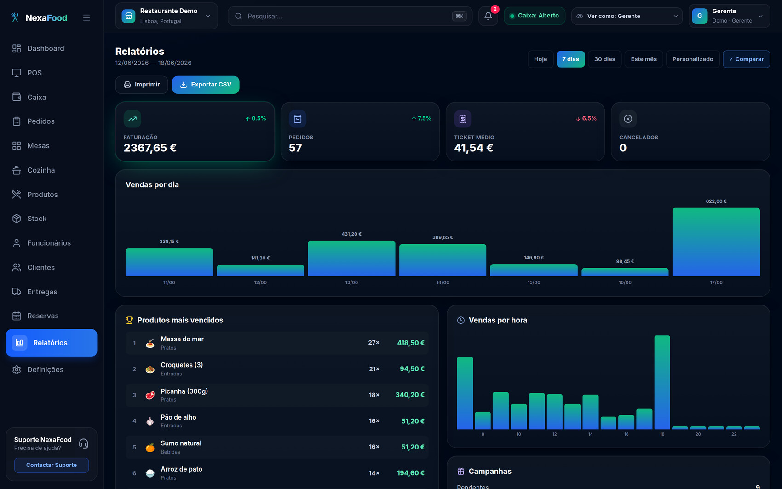Click the headset support icon

tap(83, 443)
